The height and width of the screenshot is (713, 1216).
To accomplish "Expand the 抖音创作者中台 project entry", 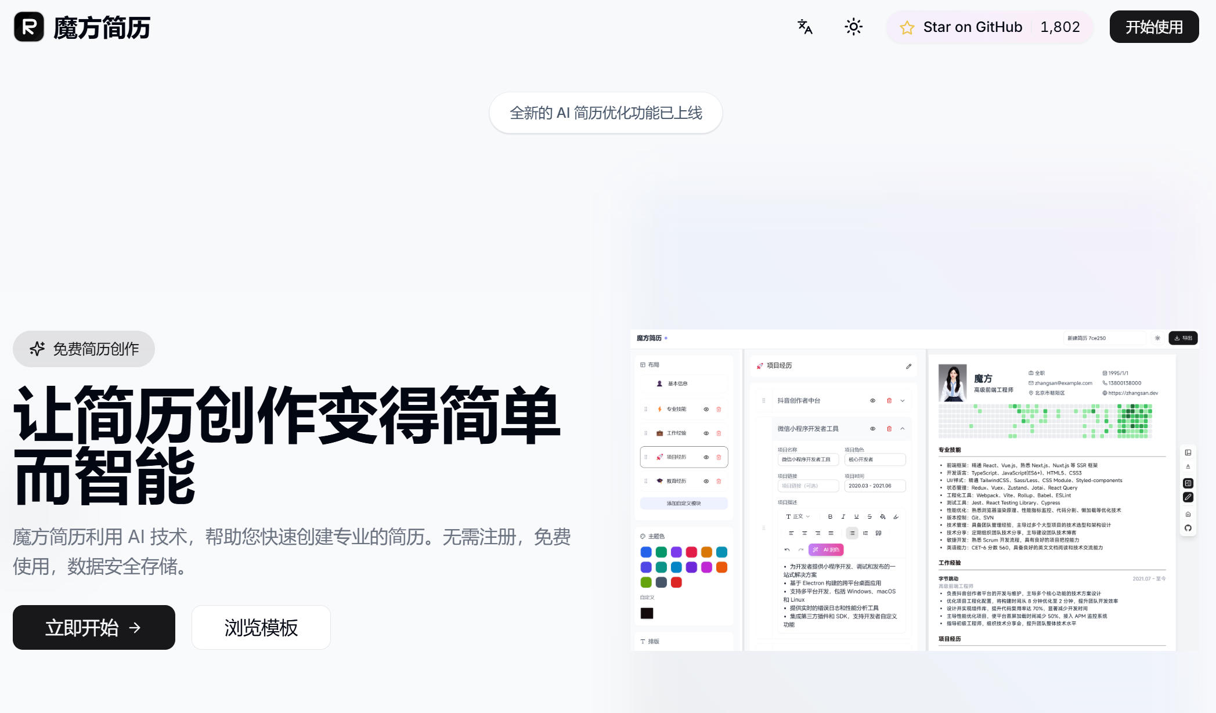I will click(902, 400).
